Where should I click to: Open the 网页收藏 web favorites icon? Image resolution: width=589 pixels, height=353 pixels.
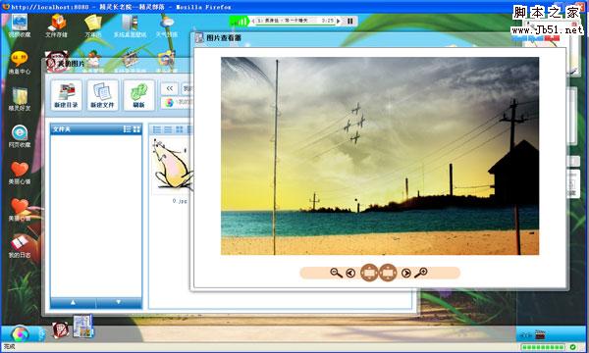20,136
